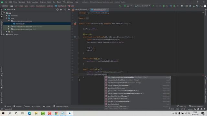207x116 pixels.
Task: Open the File menu
Action: (x=6, y=2)
